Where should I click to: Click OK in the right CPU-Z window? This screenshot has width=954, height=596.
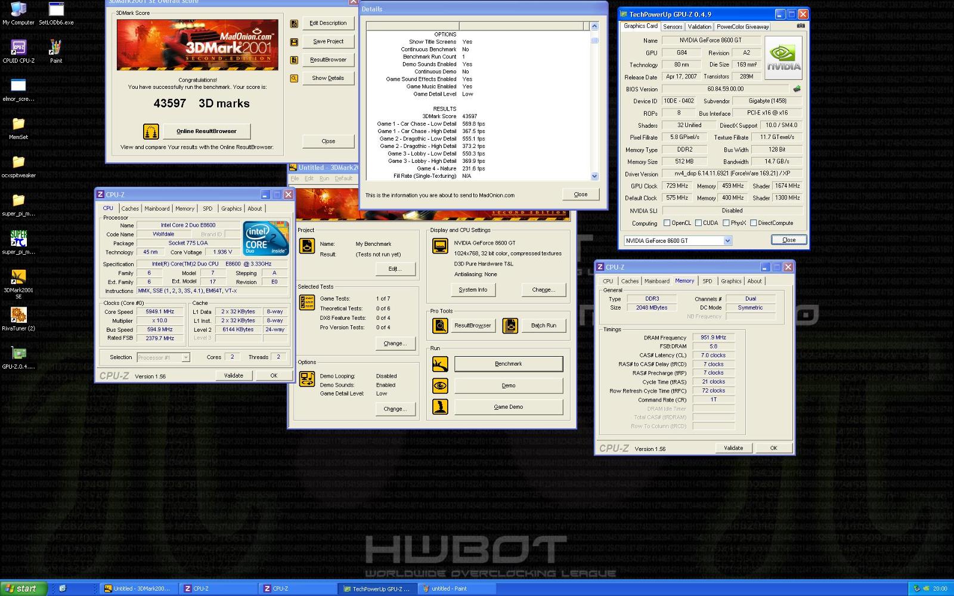pos(773,448)
